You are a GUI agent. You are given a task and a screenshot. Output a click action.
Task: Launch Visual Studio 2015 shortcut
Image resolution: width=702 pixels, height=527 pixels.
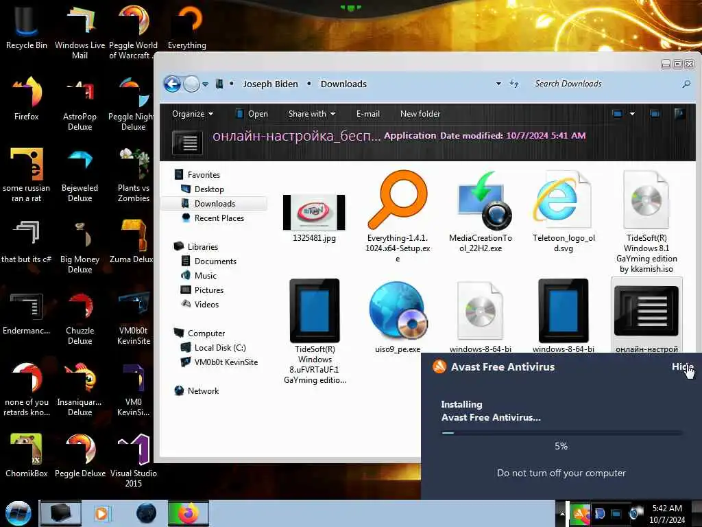click(134, 460)
